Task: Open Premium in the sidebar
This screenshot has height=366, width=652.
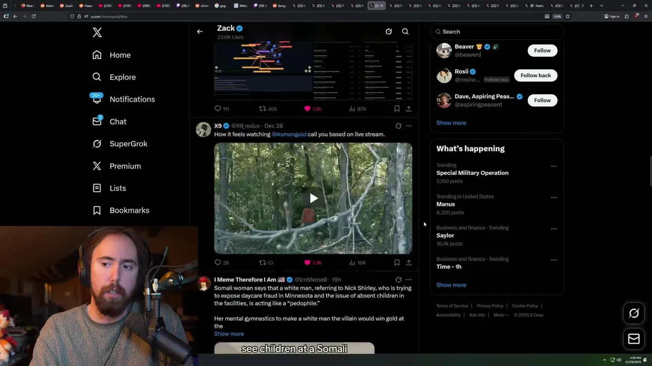Action: [116, 166]
